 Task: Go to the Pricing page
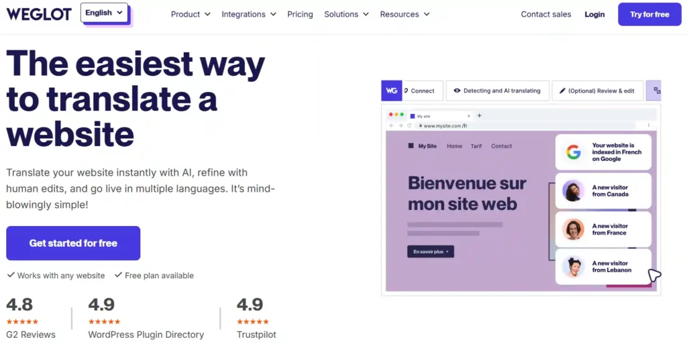[x=300, y=14]
